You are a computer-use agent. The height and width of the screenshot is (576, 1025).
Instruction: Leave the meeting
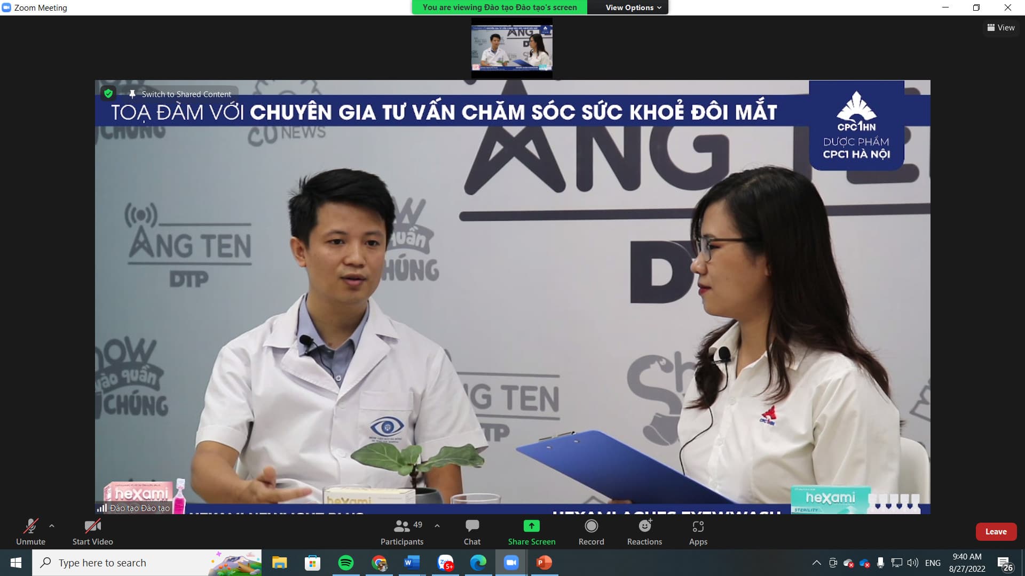tap(996, 532)
